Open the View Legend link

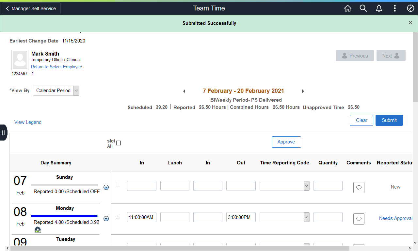[x=28, y=122]
